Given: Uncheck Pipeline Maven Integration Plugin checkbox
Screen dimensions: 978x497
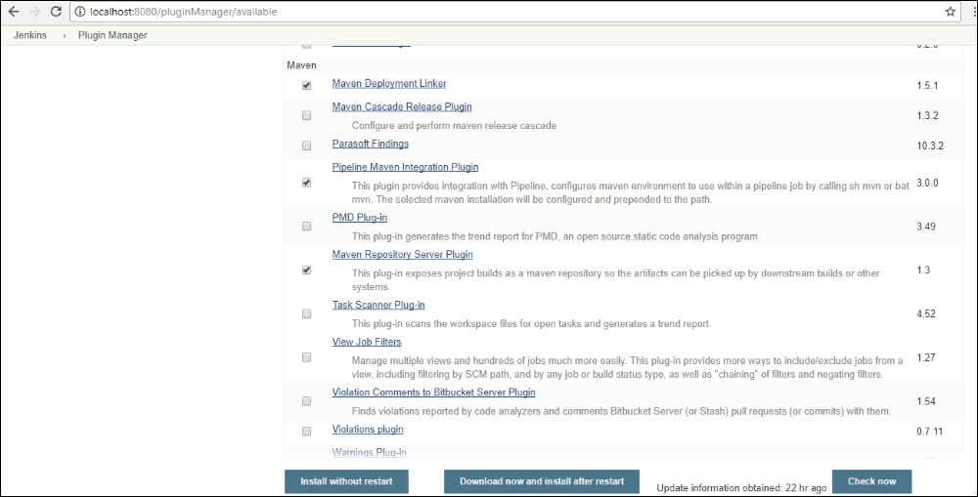Looking at the screenshot, I should pos(306,183).
